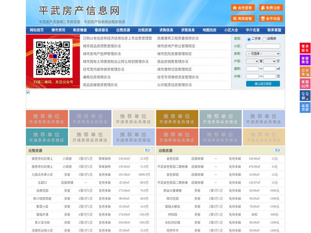Open link 城市房地产抵押管理办法
Viewport: 311px width, 233px height.
coord(102,54)
